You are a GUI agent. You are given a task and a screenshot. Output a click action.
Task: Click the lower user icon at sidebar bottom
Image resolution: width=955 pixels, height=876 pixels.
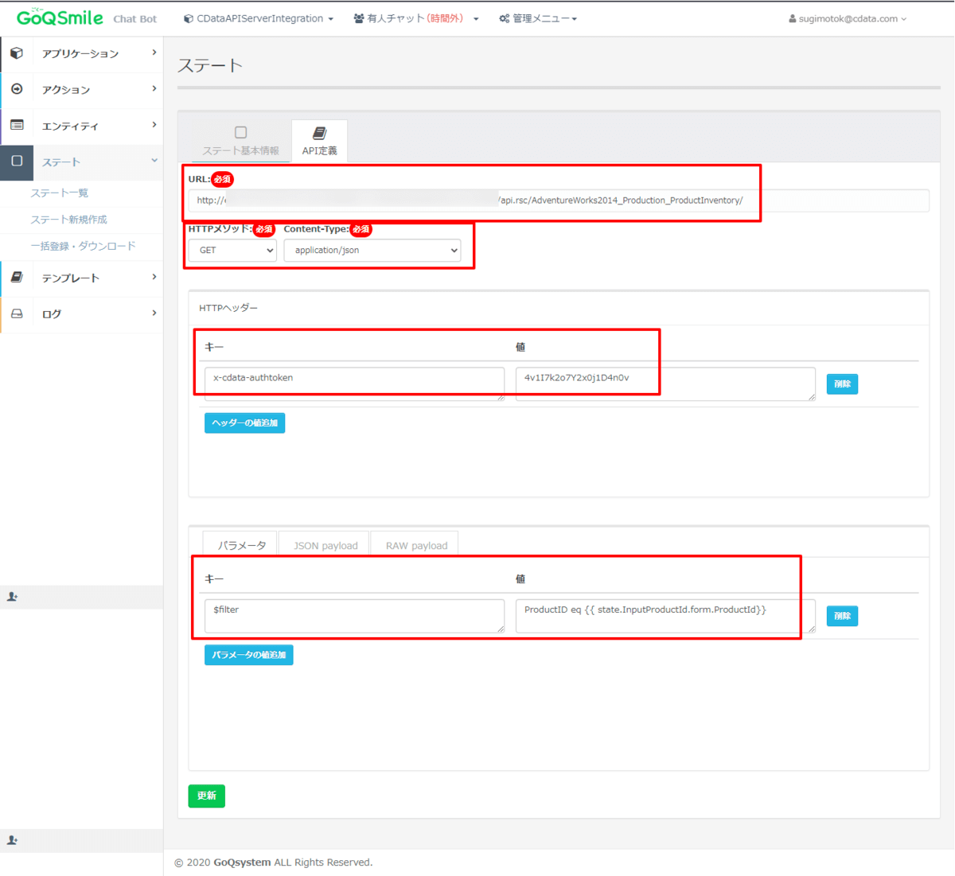[x=13, y=840]
